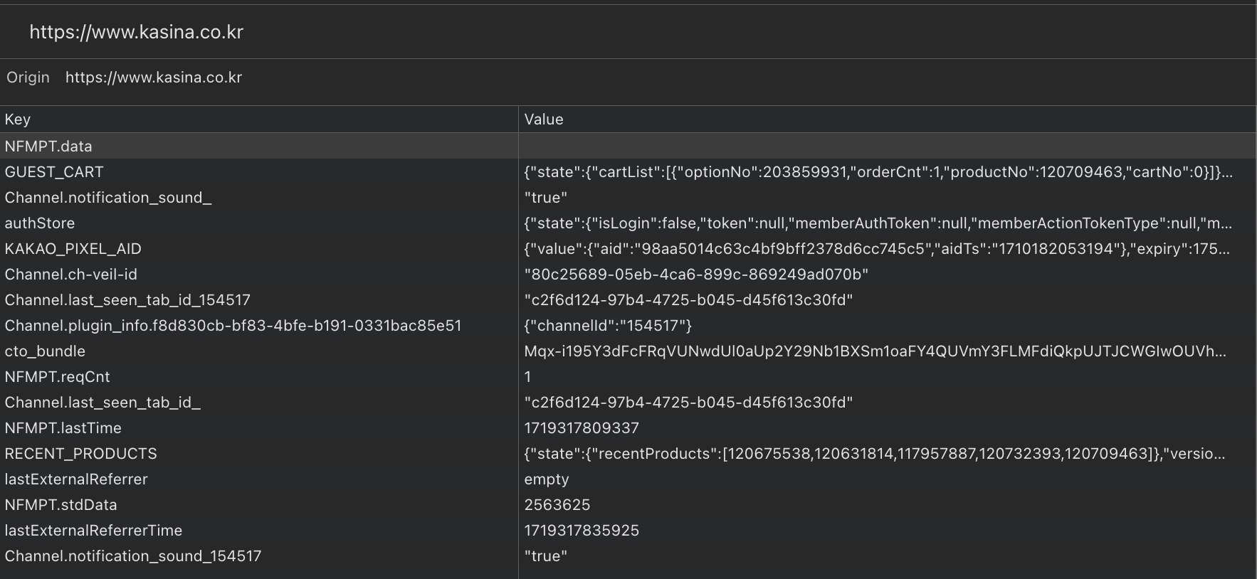Image resolution: width=1257 pixels, height=579 pixels.
Task: Click the NFMPT.lastTime value 1719317809337
Action: click(582, 428)
